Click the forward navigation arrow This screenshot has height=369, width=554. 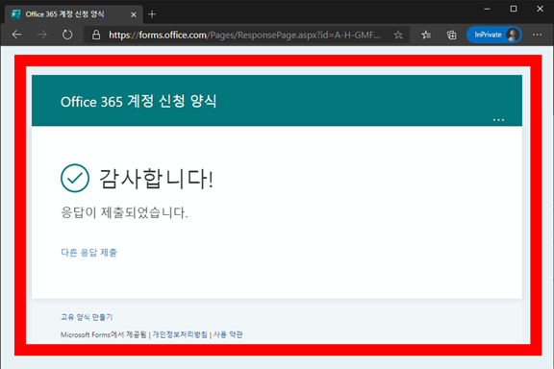tap(42, 35)
